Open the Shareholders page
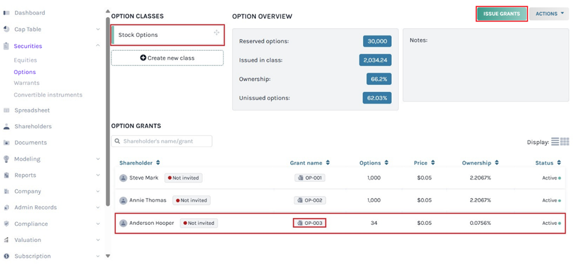 click(33, 127)
